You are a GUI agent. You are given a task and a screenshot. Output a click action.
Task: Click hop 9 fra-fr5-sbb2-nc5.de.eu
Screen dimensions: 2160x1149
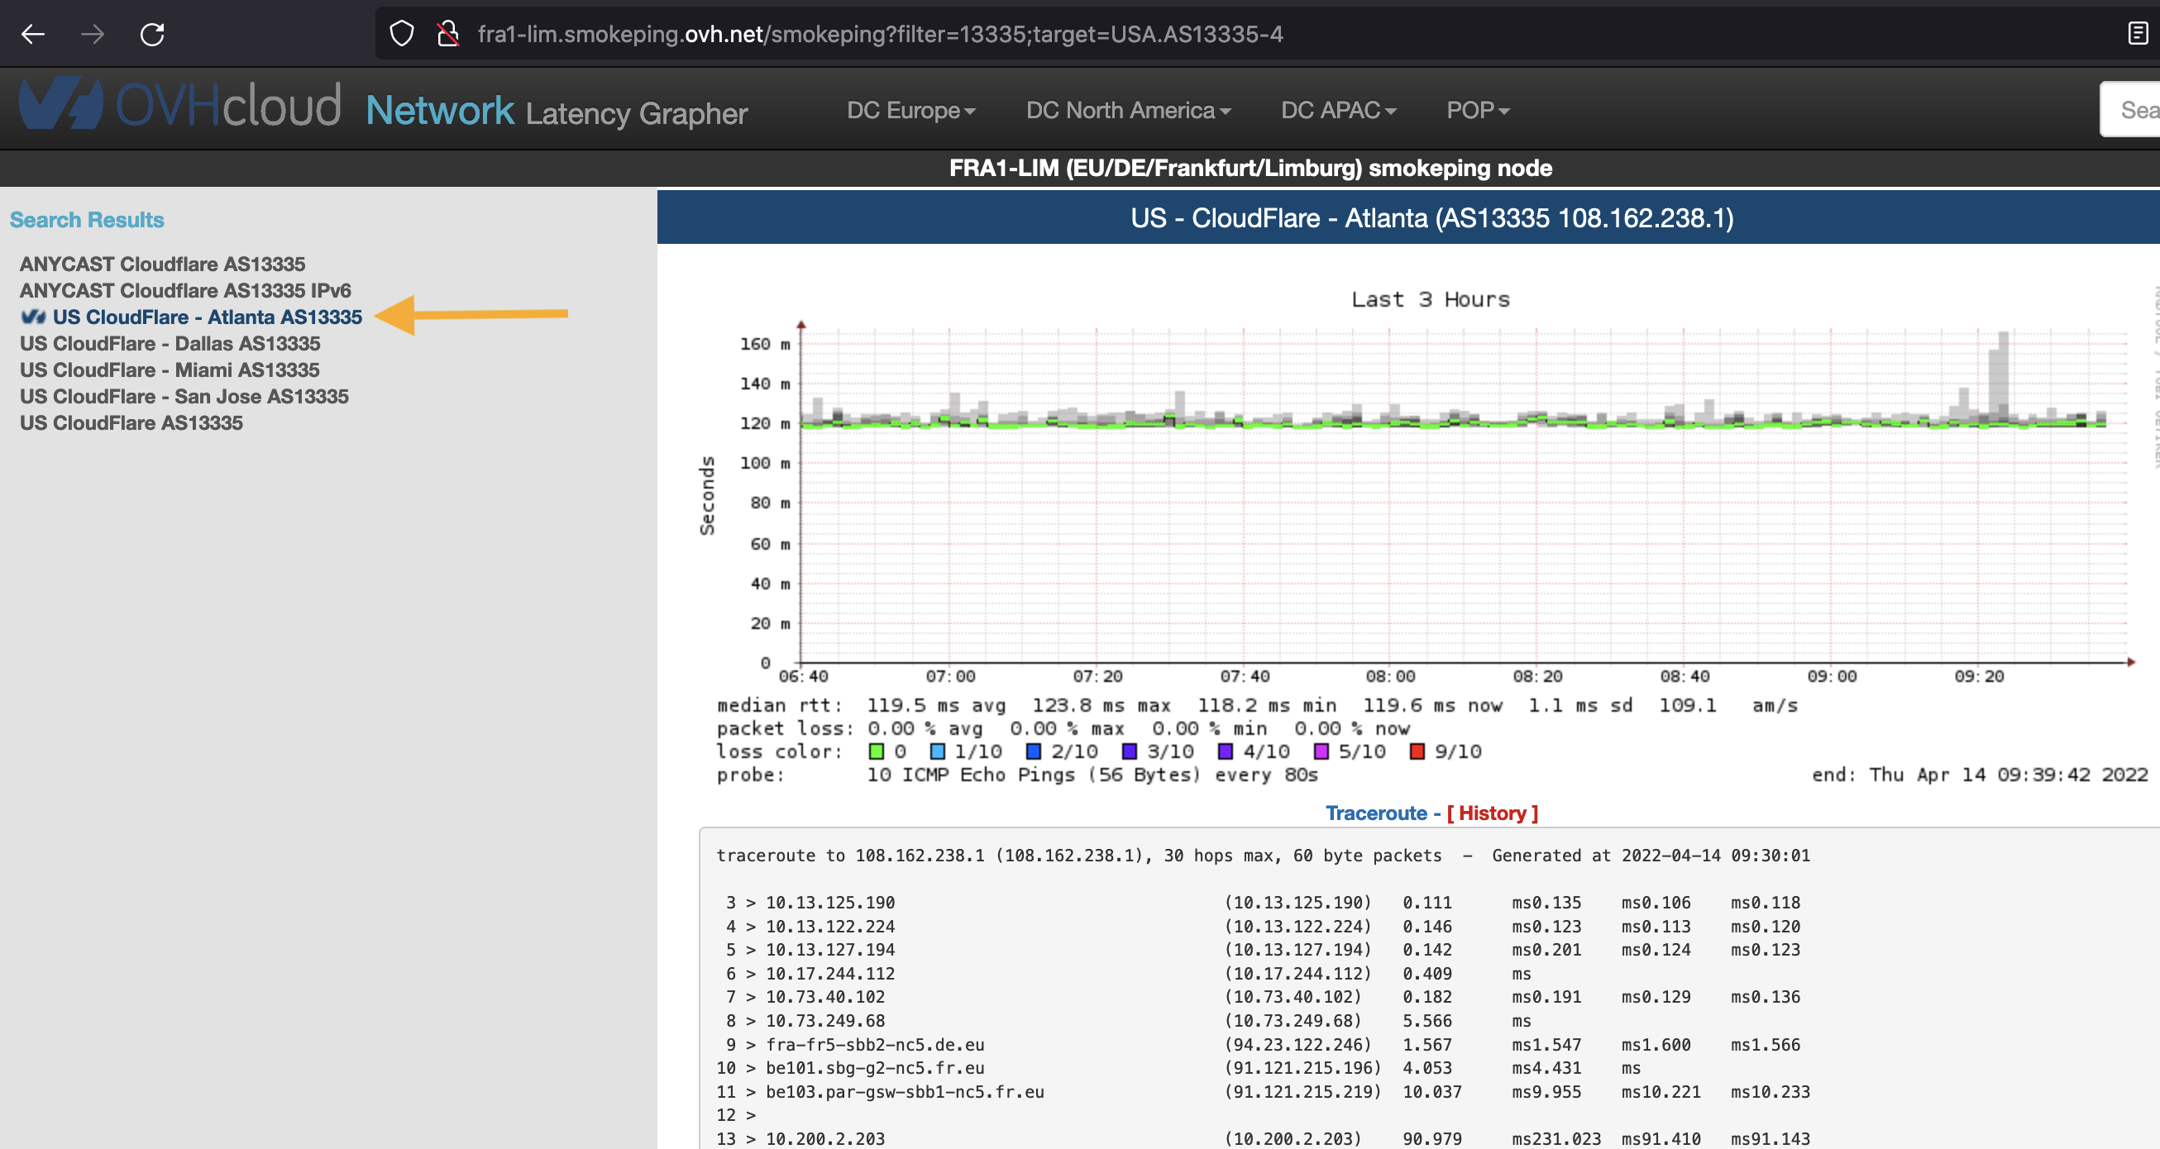click(875, 1045)
